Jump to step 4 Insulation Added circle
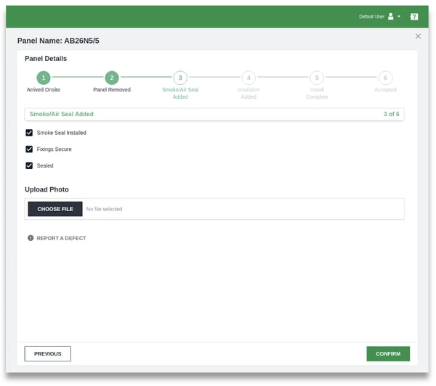The height and width of the screenshot is (386, 436). (249, 78)
